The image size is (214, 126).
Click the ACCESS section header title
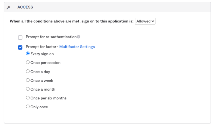click(x=25, y=7)
